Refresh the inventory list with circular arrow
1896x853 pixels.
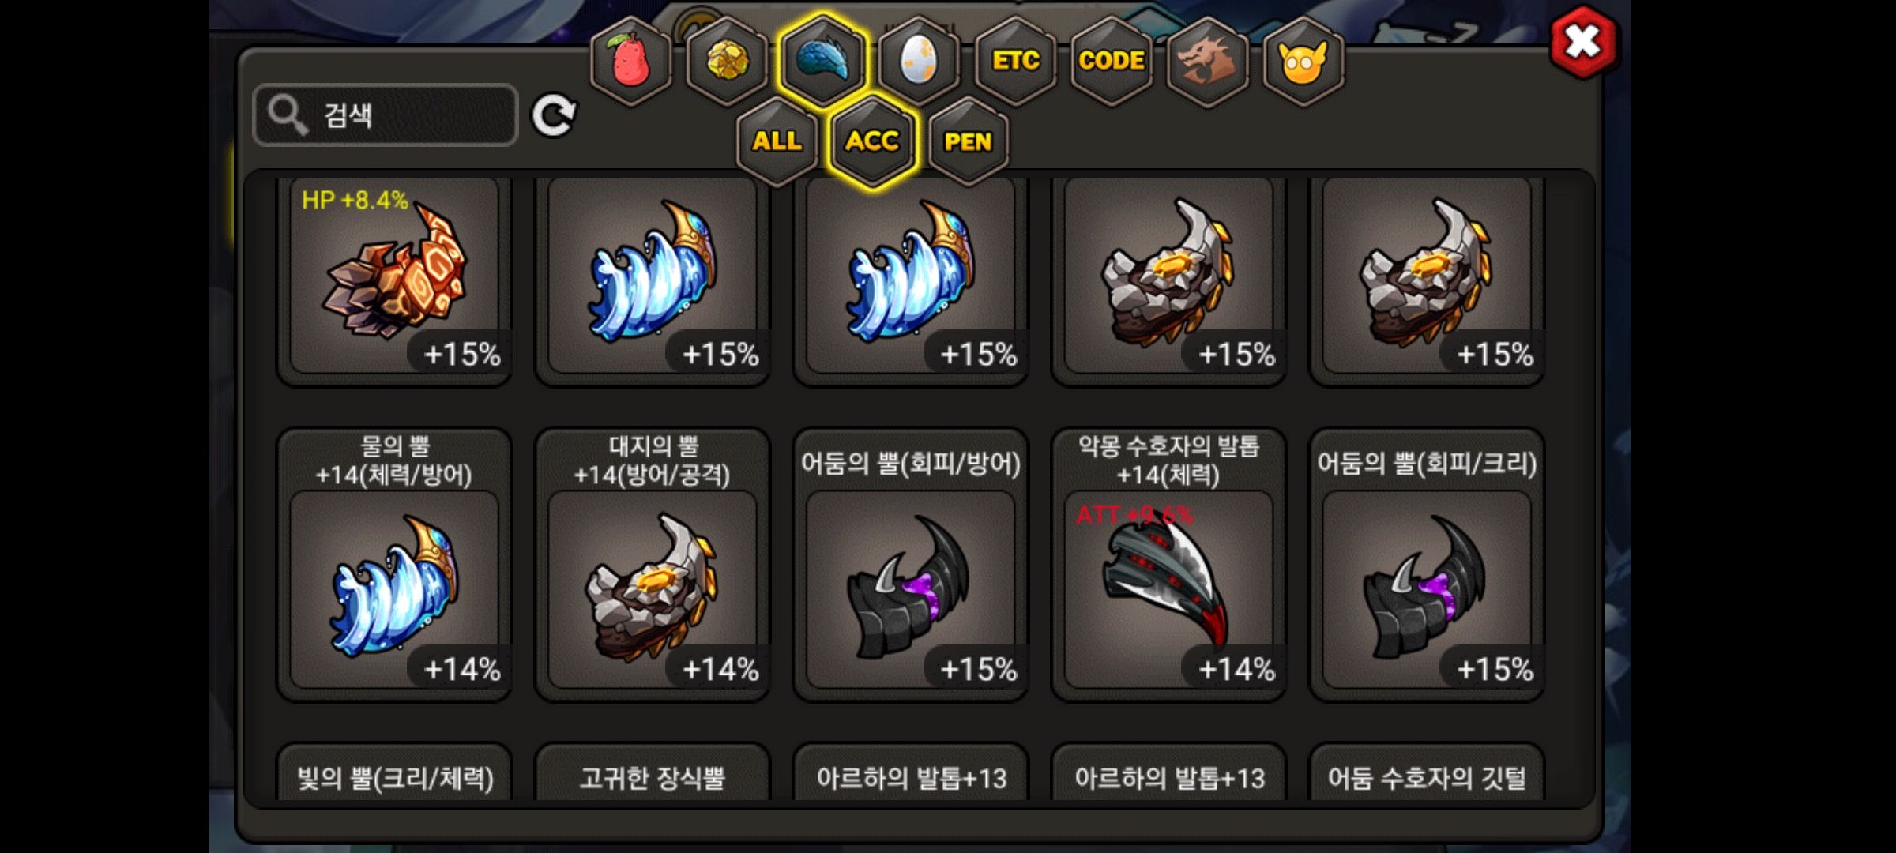[553, 116]
